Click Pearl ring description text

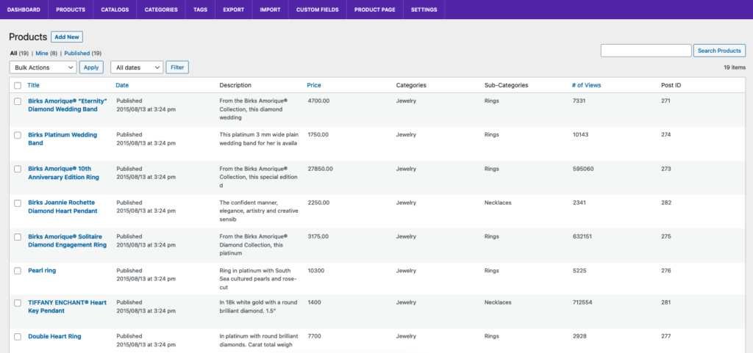259,279
